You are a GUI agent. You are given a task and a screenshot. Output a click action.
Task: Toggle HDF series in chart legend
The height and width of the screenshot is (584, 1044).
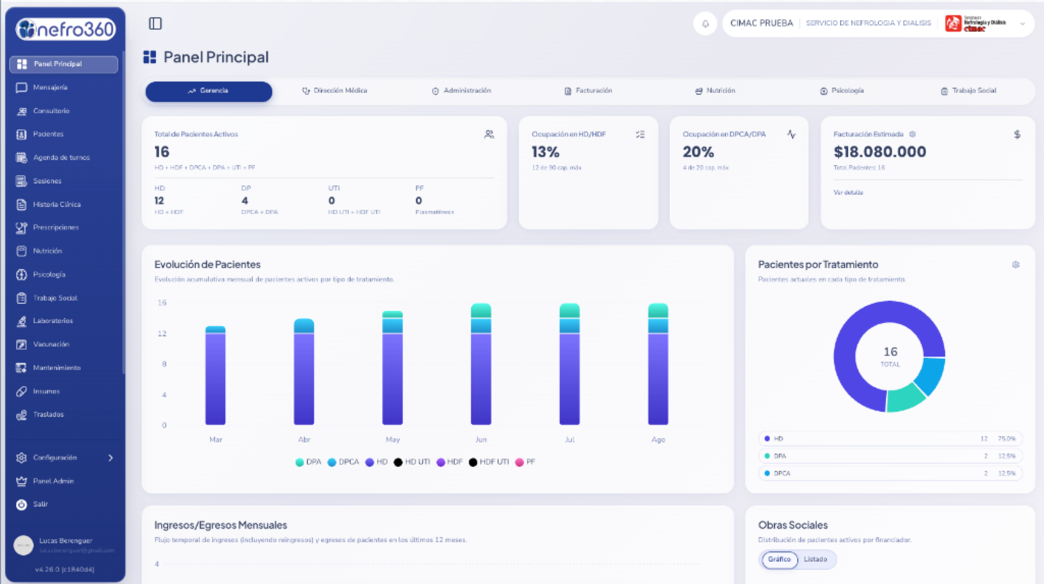(450, 462)
